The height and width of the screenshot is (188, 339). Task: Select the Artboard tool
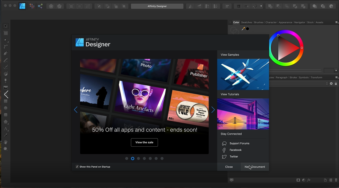point(6,33)
